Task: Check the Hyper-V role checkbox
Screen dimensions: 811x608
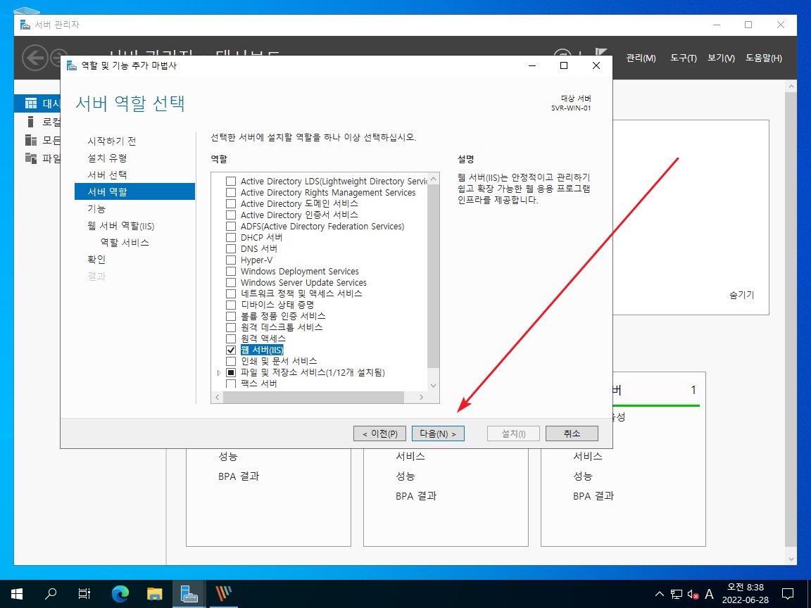Action: click(x=231, y=260)
